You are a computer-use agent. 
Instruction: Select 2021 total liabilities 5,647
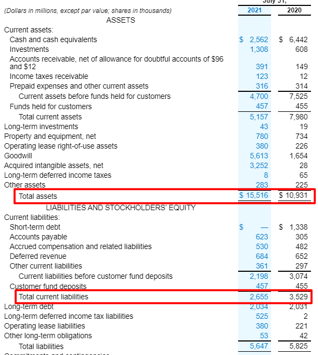[259, 346]
